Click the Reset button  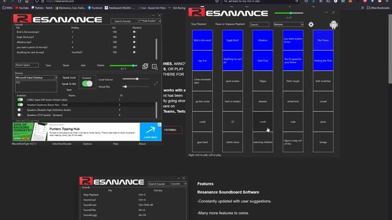click(66, 65)
